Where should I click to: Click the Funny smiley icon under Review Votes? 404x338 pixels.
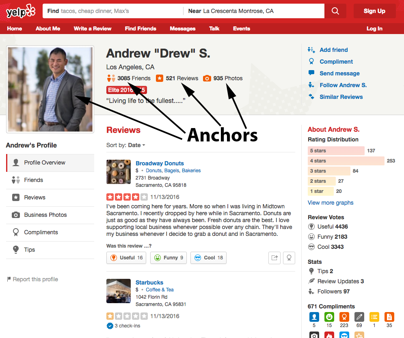[311, 237]
